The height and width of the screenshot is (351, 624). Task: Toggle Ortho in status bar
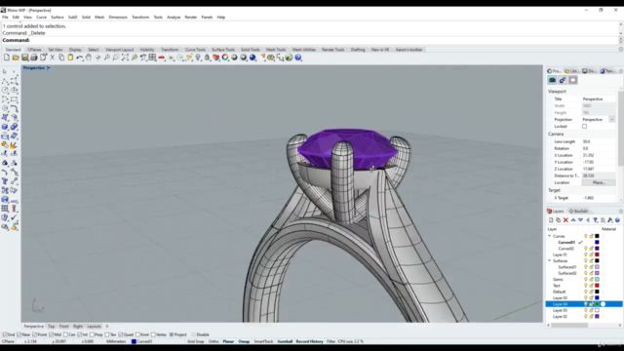tap(214, 341)
